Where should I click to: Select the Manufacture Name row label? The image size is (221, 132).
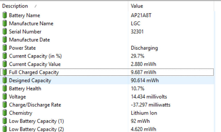31,23
